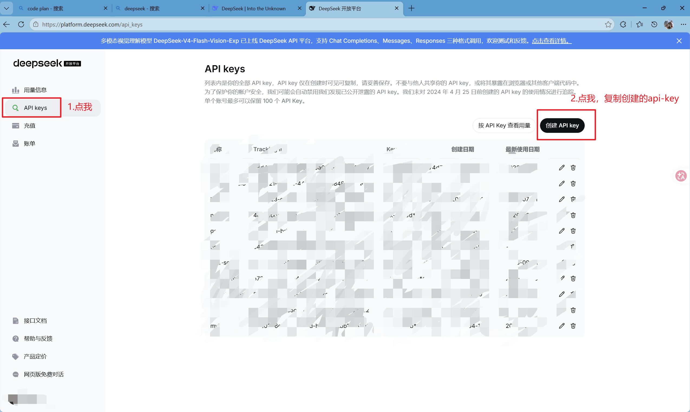Image resolution: width=690 pixels, height=412 pixels.
Task: Close the "DeepSeek | Into the Unknown" tab
Action: (299, 8)
